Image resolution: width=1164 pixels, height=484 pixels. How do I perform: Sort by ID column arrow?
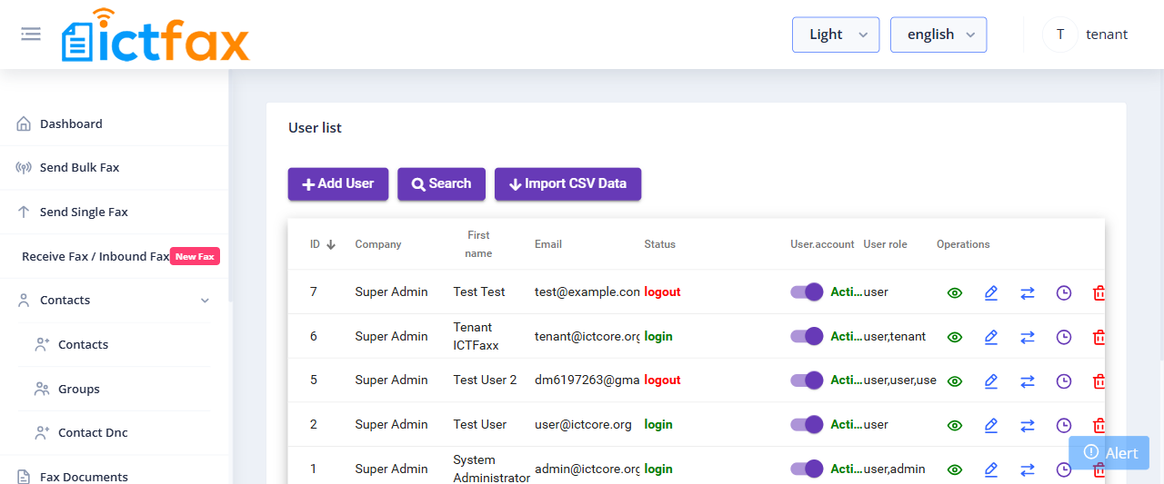[x=331, y=244]
